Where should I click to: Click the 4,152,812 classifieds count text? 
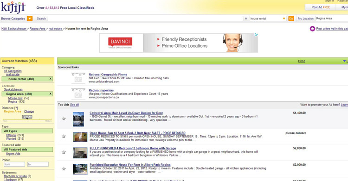52,8
